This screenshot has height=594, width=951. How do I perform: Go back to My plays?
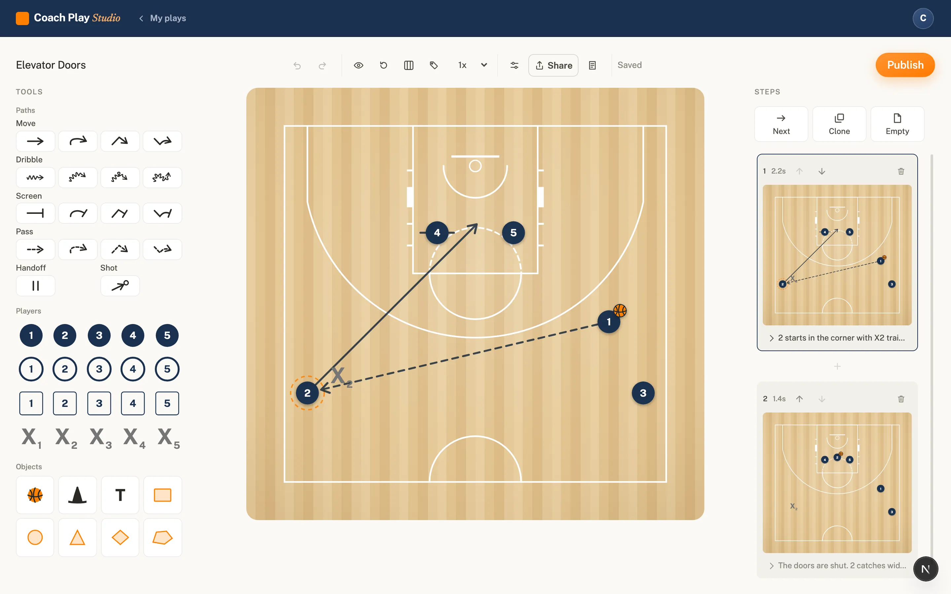coord(163,18)
